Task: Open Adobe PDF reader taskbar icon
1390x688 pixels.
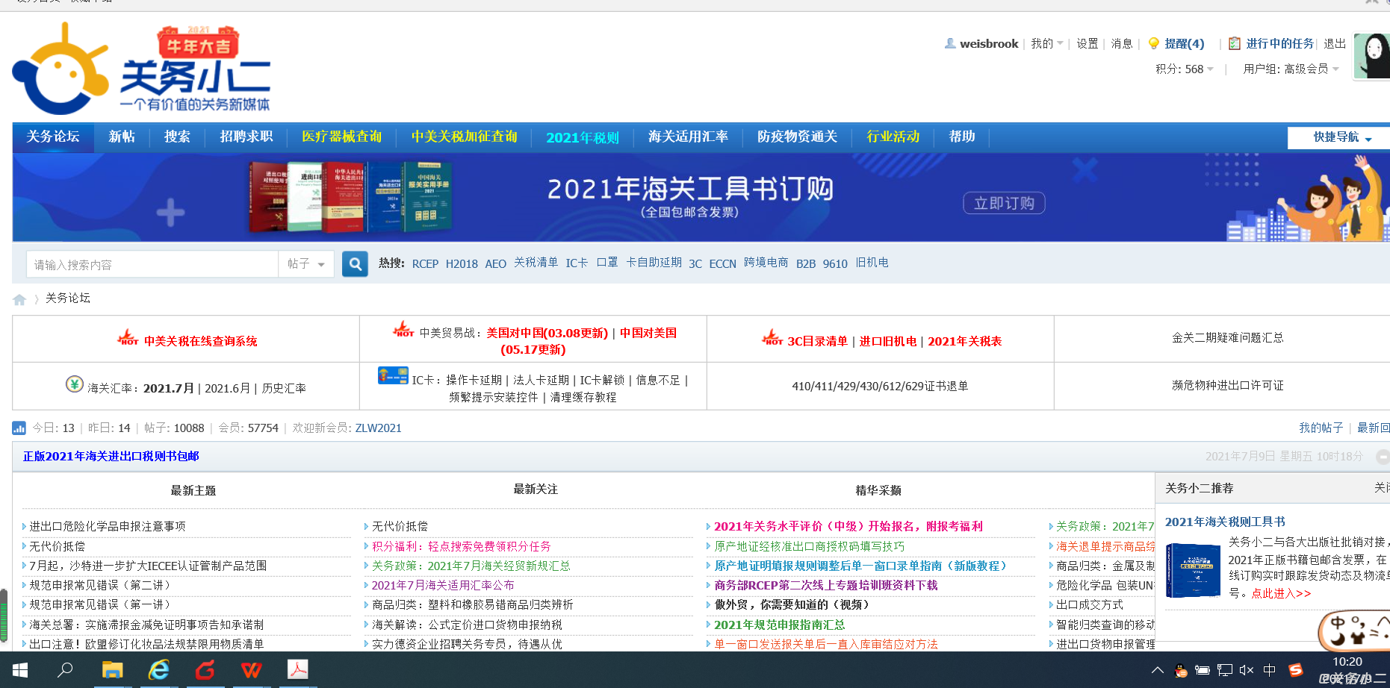Action: coord(298,670)
